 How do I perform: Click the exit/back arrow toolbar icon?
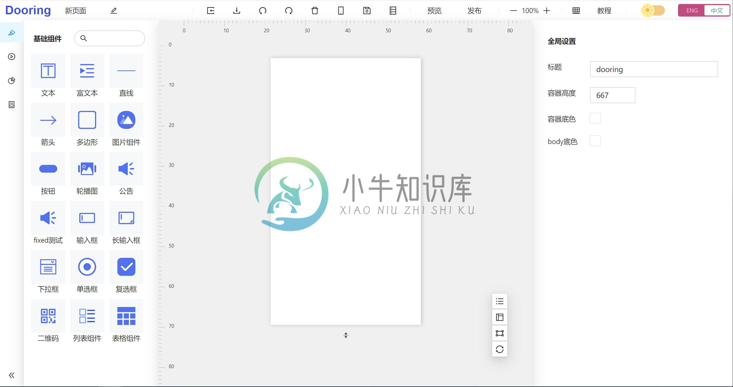[x=211, y=11]
